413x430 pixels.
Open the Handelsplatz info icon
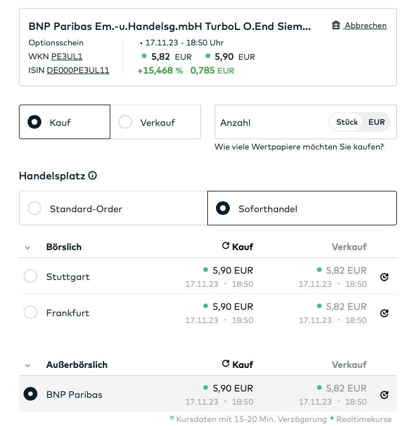92,175
